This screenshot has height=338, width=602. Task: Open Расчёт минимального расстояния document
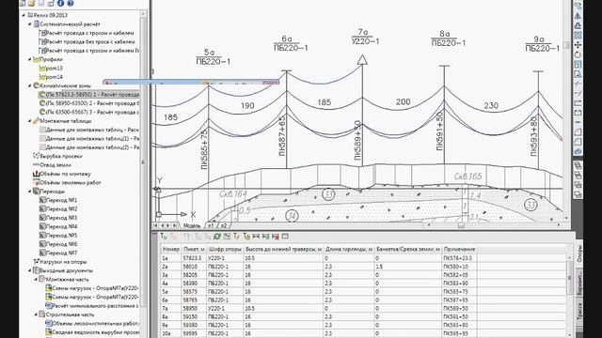click(x=92, y=306)
